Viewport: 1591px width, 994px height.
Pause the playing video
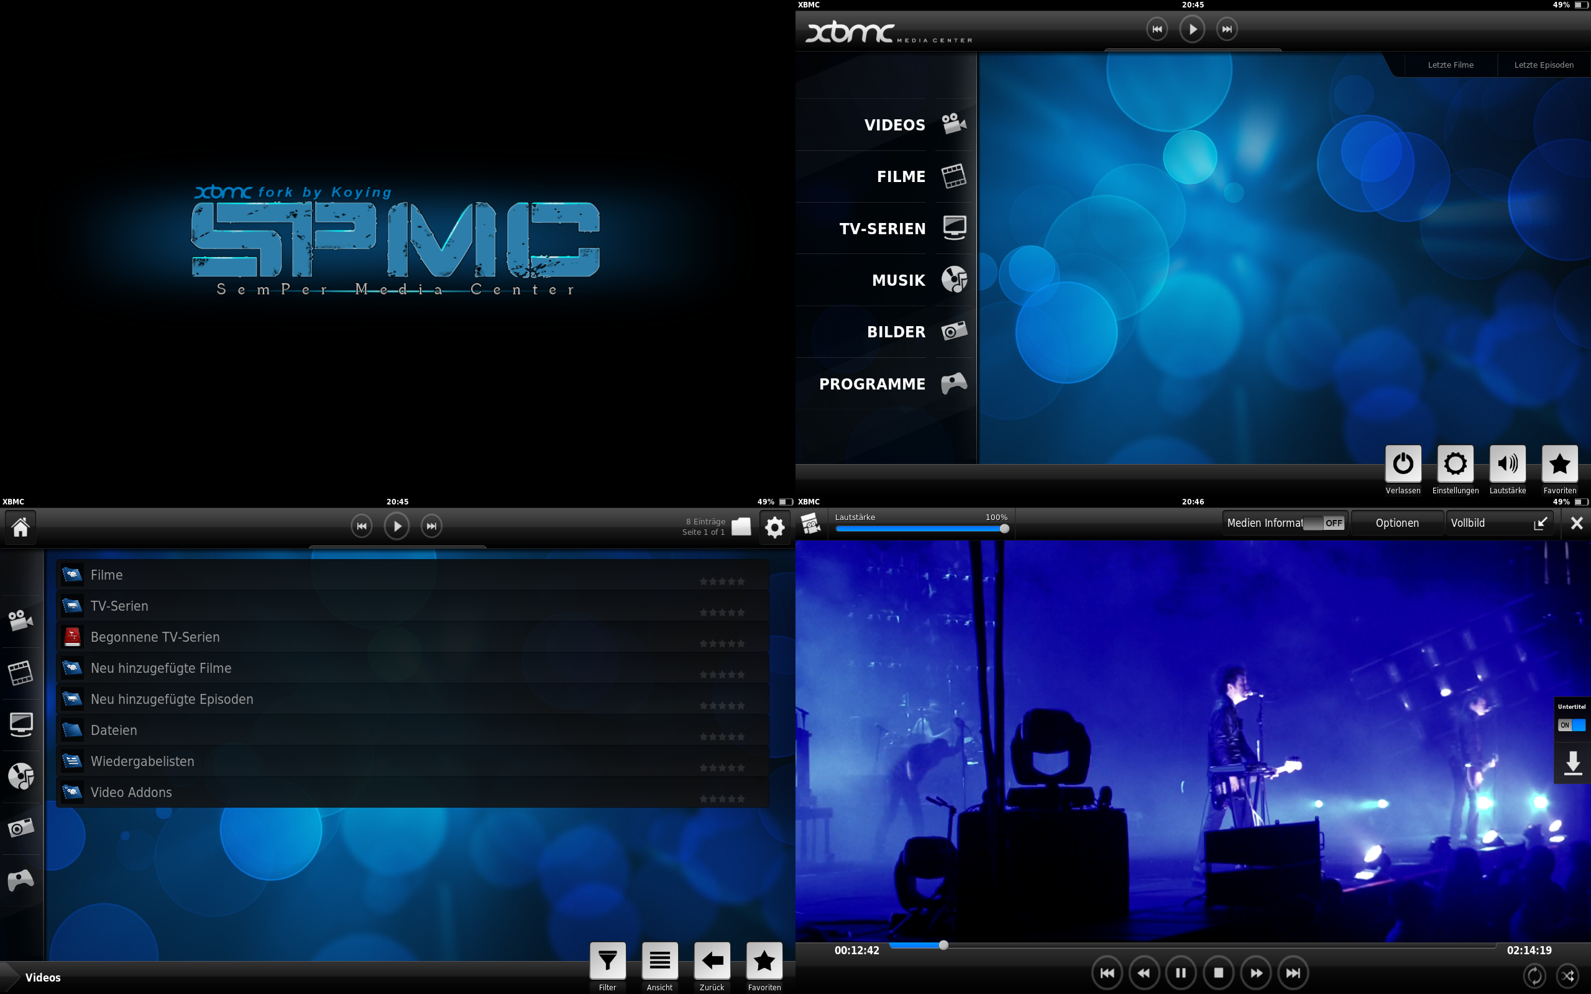1181,973
